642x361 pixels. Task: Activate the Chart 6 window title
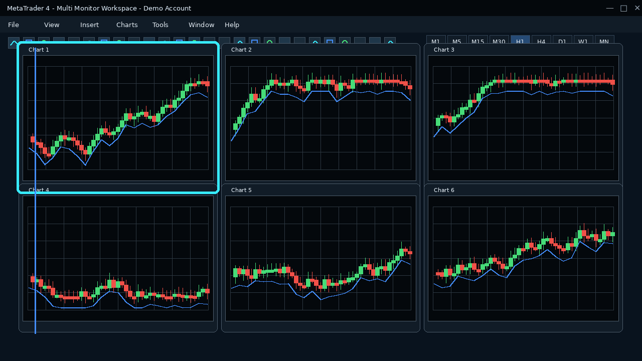point(444,190)
